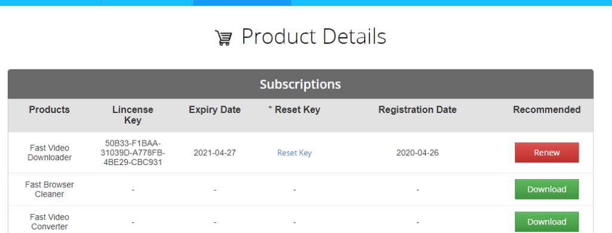The height and width of the screenshot is (233, 612).
Task: Click the Fast Video Converter product name
Action: [50, 222]
